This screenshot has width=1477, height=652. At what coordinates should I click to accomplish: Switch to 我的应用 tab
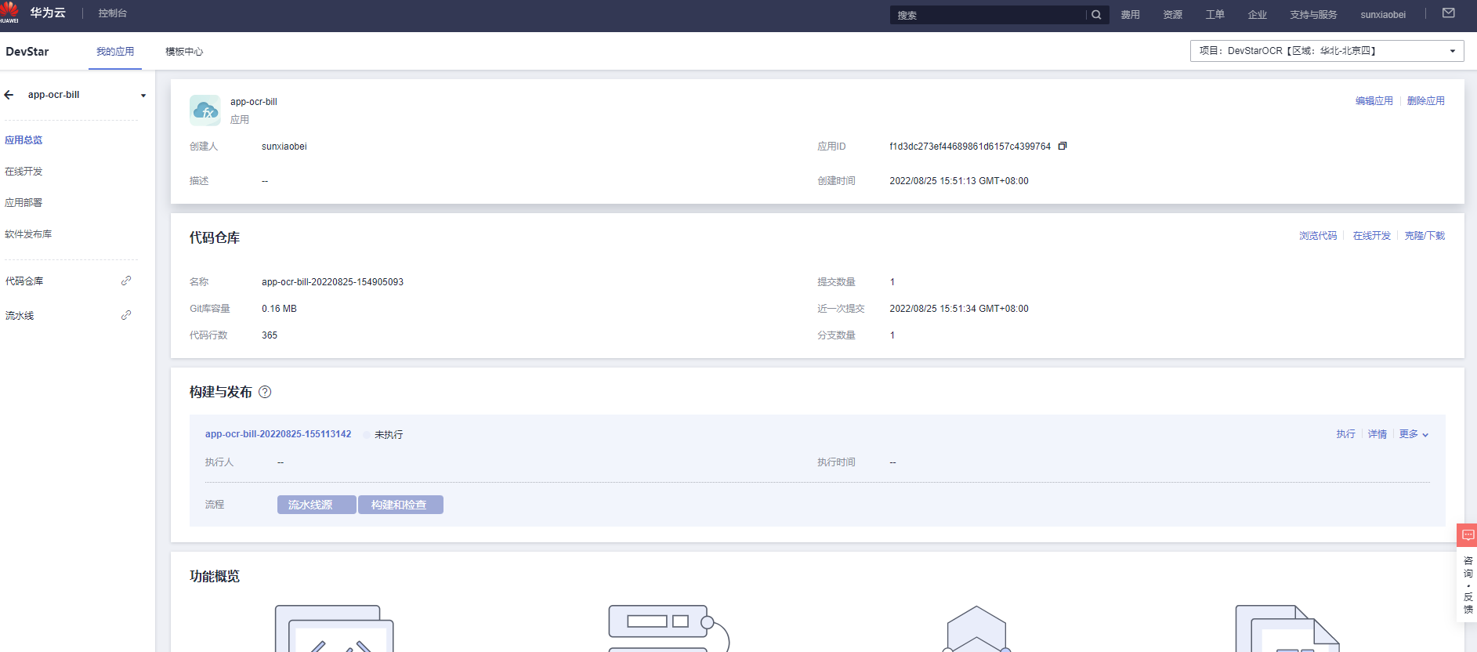(x=115, y=52)
